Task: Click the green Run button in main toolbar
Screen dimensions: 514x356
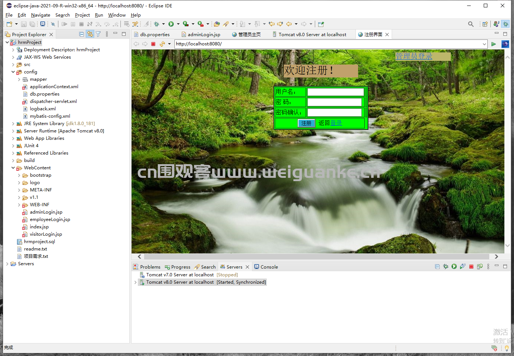Action: (x=171, y=24)
